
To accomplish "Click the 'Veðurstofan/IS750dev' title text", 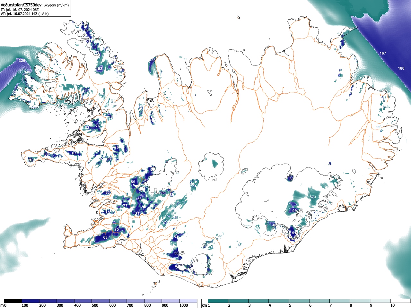I will (x=21, y=5).
